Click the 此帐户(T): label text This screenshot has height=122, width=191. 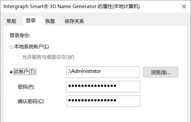pyautogui.click(x=25, y=71)
